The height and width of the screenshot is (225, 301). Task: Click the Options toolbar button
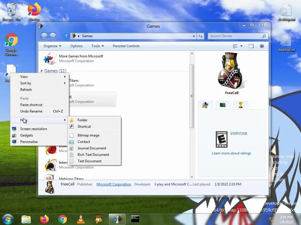[76, 46]
